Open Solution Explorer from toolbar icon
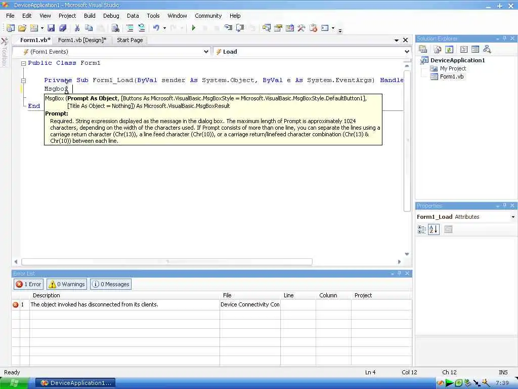The width and height of the screenshot is (518, 389). point(266,28)
